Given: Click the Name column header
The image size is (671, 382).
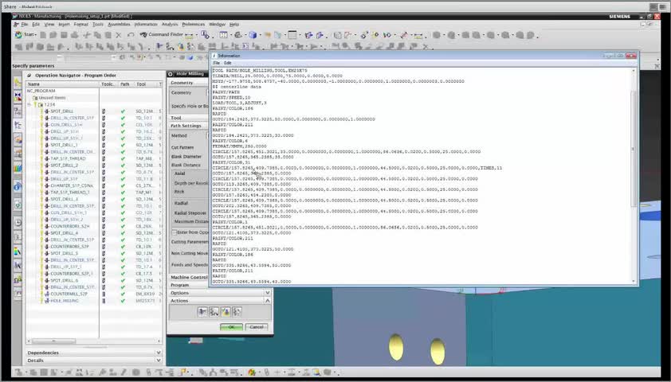Looking at the screenshot, I should coord(62,84).
